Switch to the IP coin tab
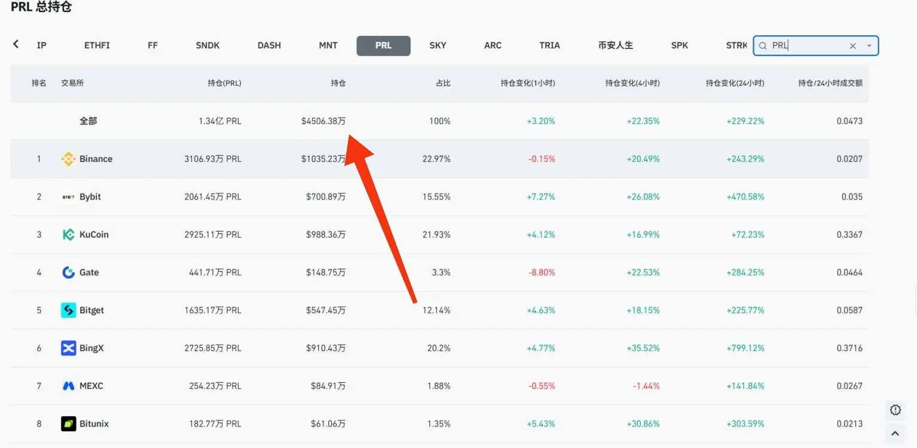Screen dimensions: 917x448 41,45
